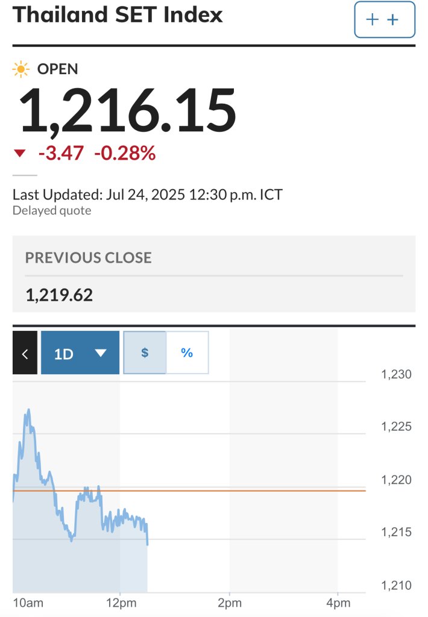Click the black back chevron button

(x=25, y=352)
